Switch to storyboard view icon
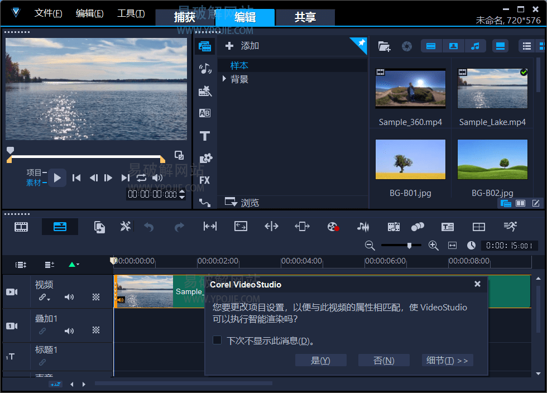 [x=21, y=227]
